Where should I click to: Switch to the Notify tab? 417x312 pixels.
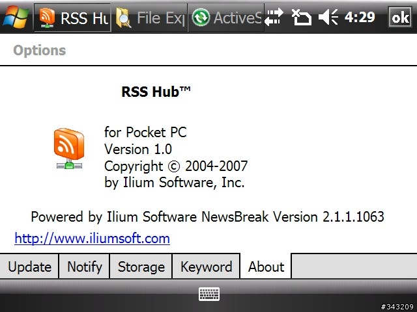84,266
